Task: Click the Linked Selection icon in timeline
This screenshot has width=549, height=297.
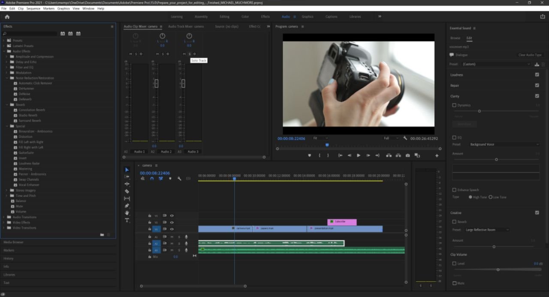Action: click(160, 178)
